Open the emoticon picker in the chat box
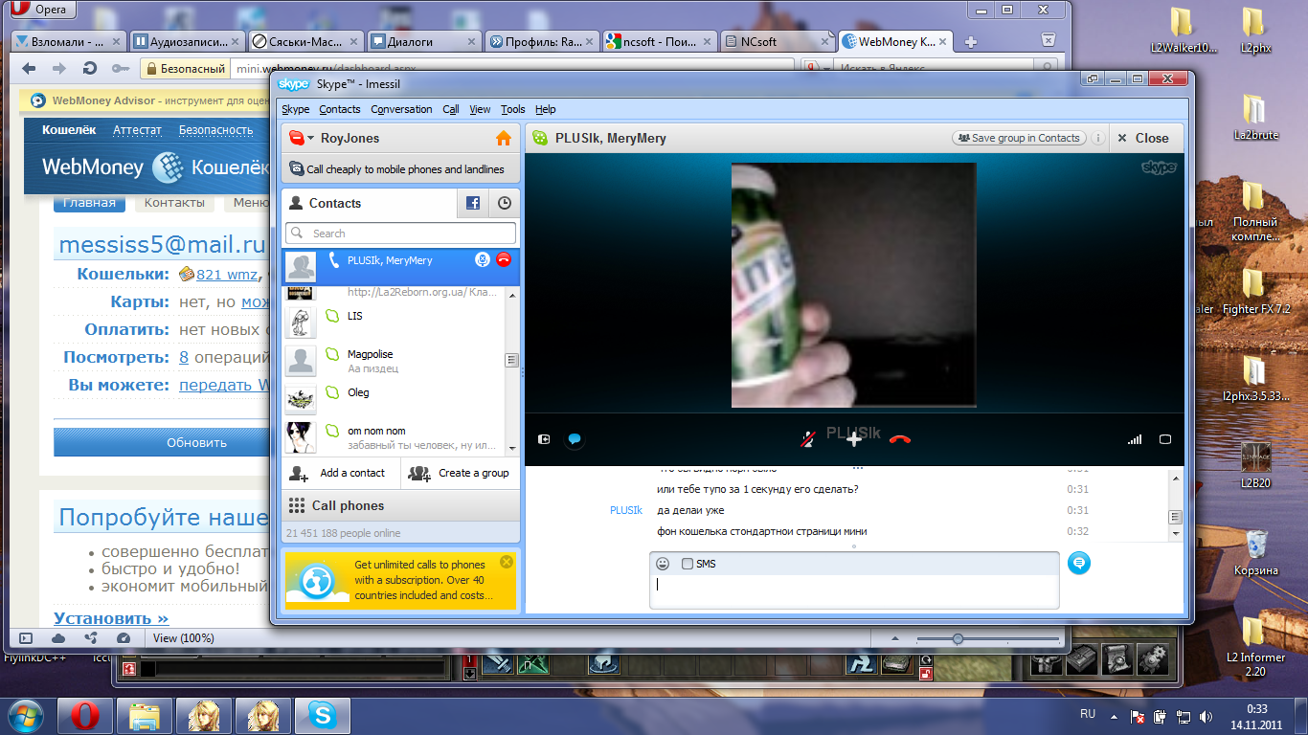Image resolution: width=1308 pixels, height=735 pixels. pyautogui.click(x=663, y=564)
